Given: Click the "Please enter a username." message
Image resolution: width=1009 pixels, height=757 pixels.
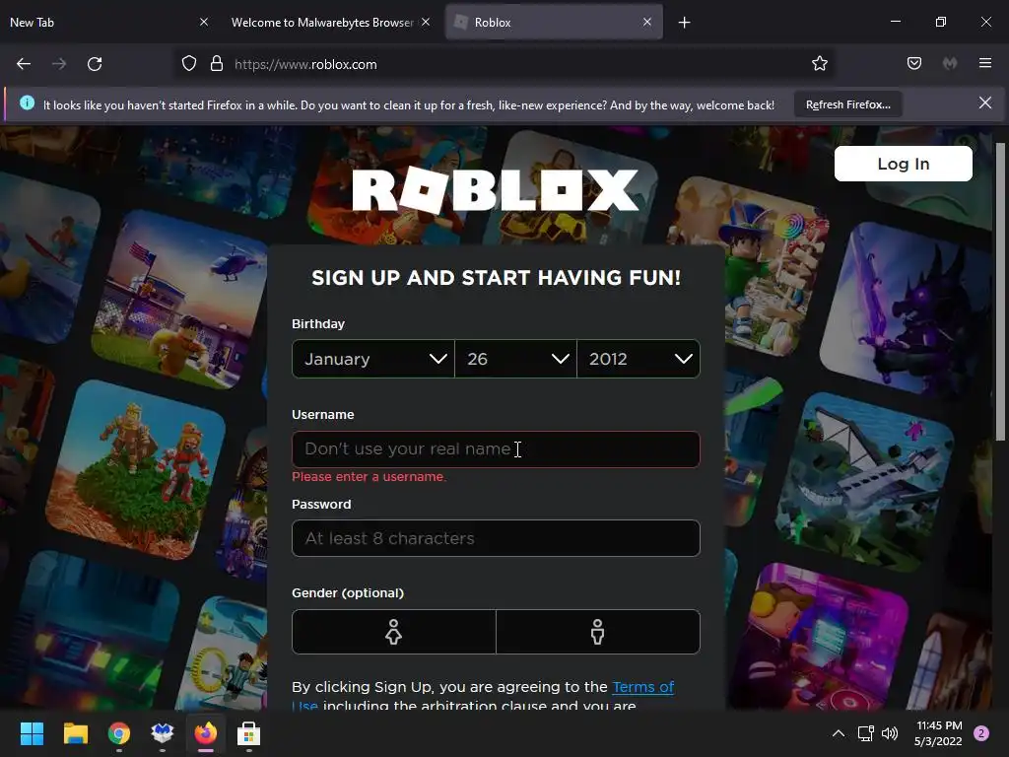Looking at the screenshot, I should pyautogui.click(x=369, y=477).
